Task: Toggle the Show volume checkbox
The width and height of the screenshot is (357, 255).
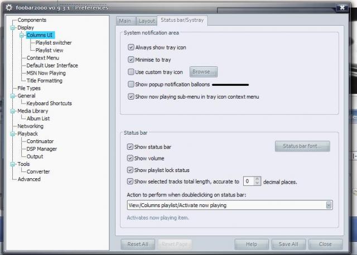Action: coord(130,158)
